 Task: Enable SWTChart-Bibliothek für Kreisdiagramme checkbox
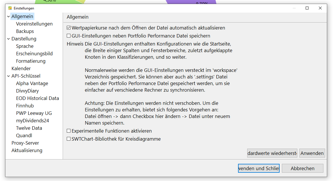click(68, 139)
